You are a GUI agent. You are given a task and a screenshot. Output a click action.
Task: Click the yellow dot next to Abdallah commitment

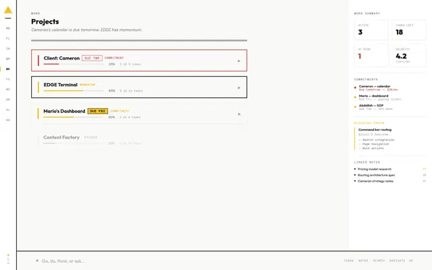(x=355, y=107)
